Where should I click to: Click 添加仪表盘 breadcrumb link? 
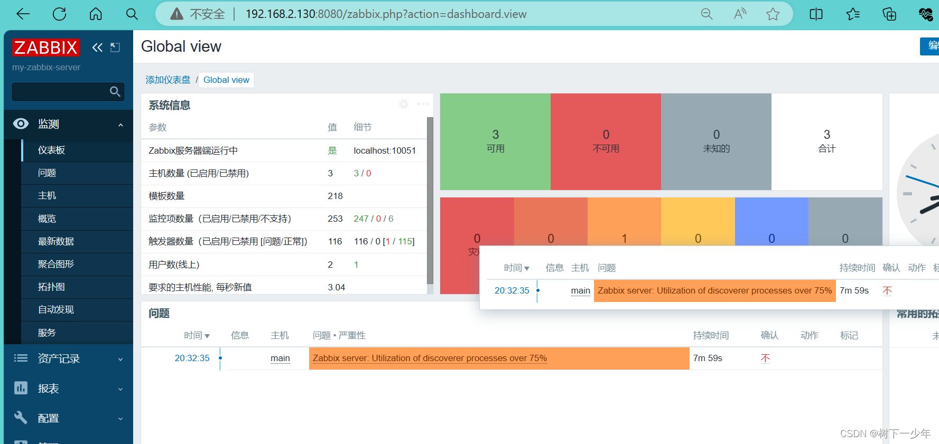coord(168,80)
